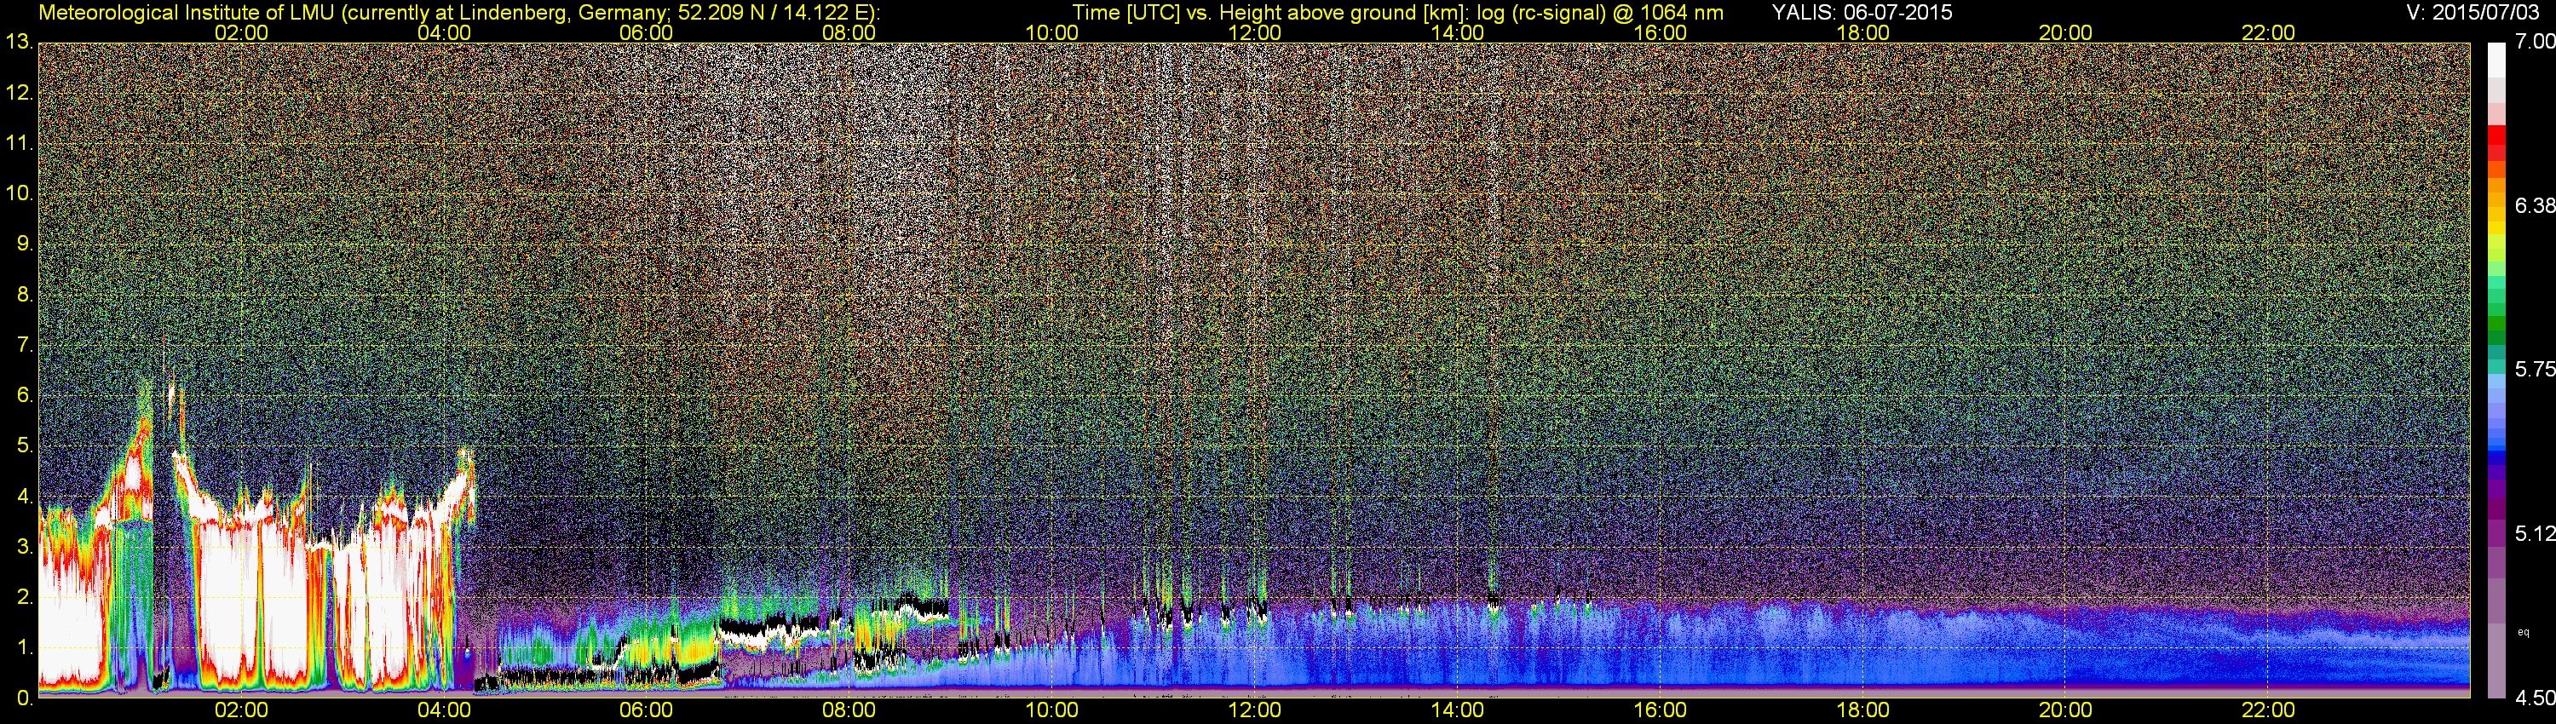Pick the 02:00 tick label on the bottom axis
This screenshot has height=724, width=2556.
(x=241, y=710)
